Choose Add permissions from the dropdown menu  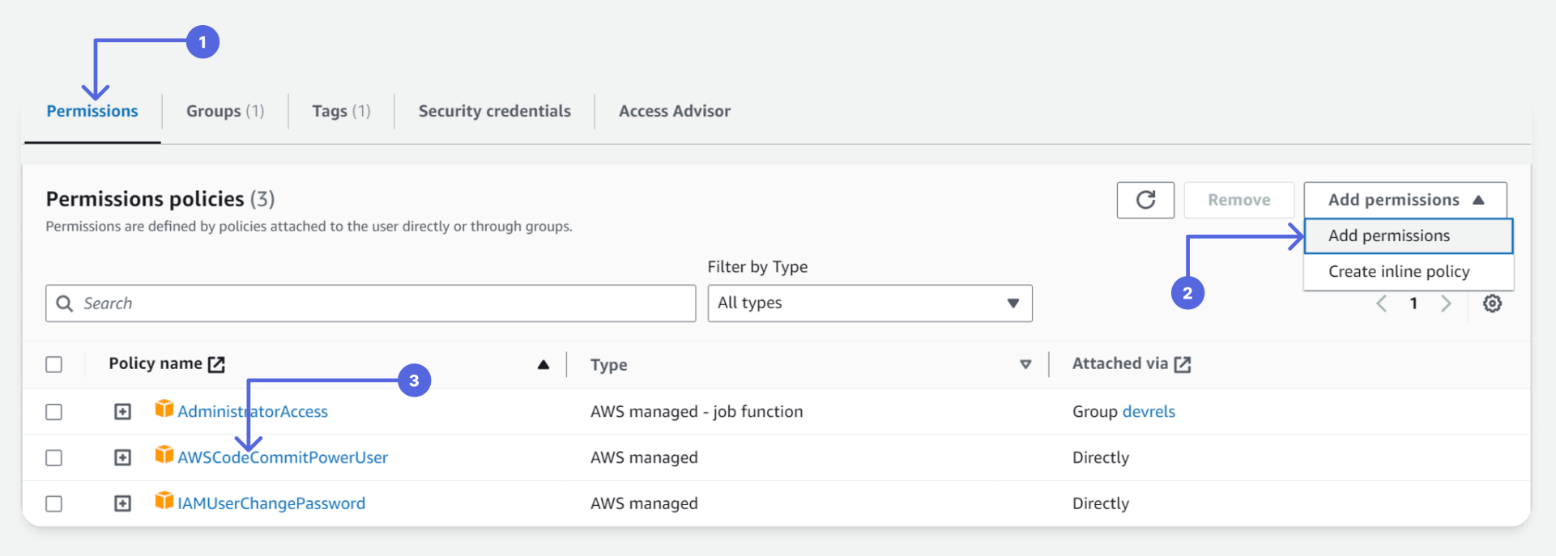pyautogui.click(x=1409, y=236)
